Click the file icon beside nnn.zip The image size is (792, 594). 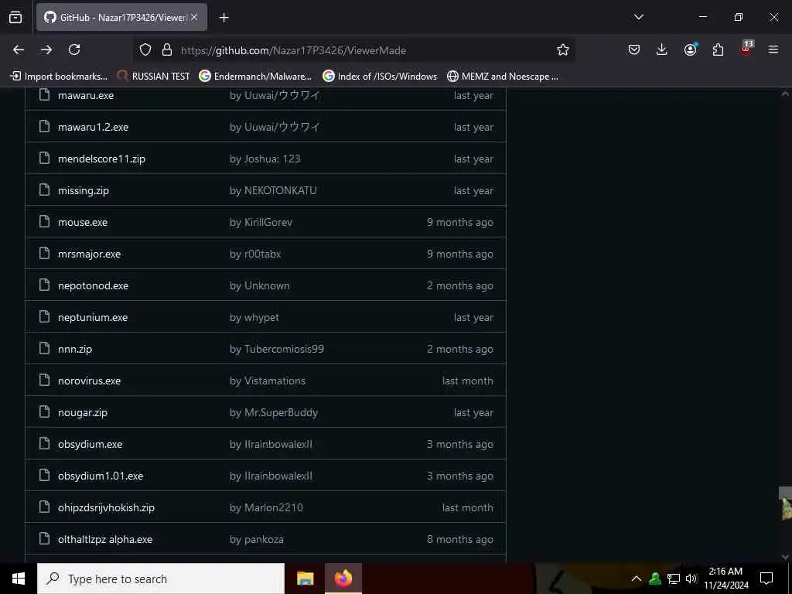click(44, 349)
